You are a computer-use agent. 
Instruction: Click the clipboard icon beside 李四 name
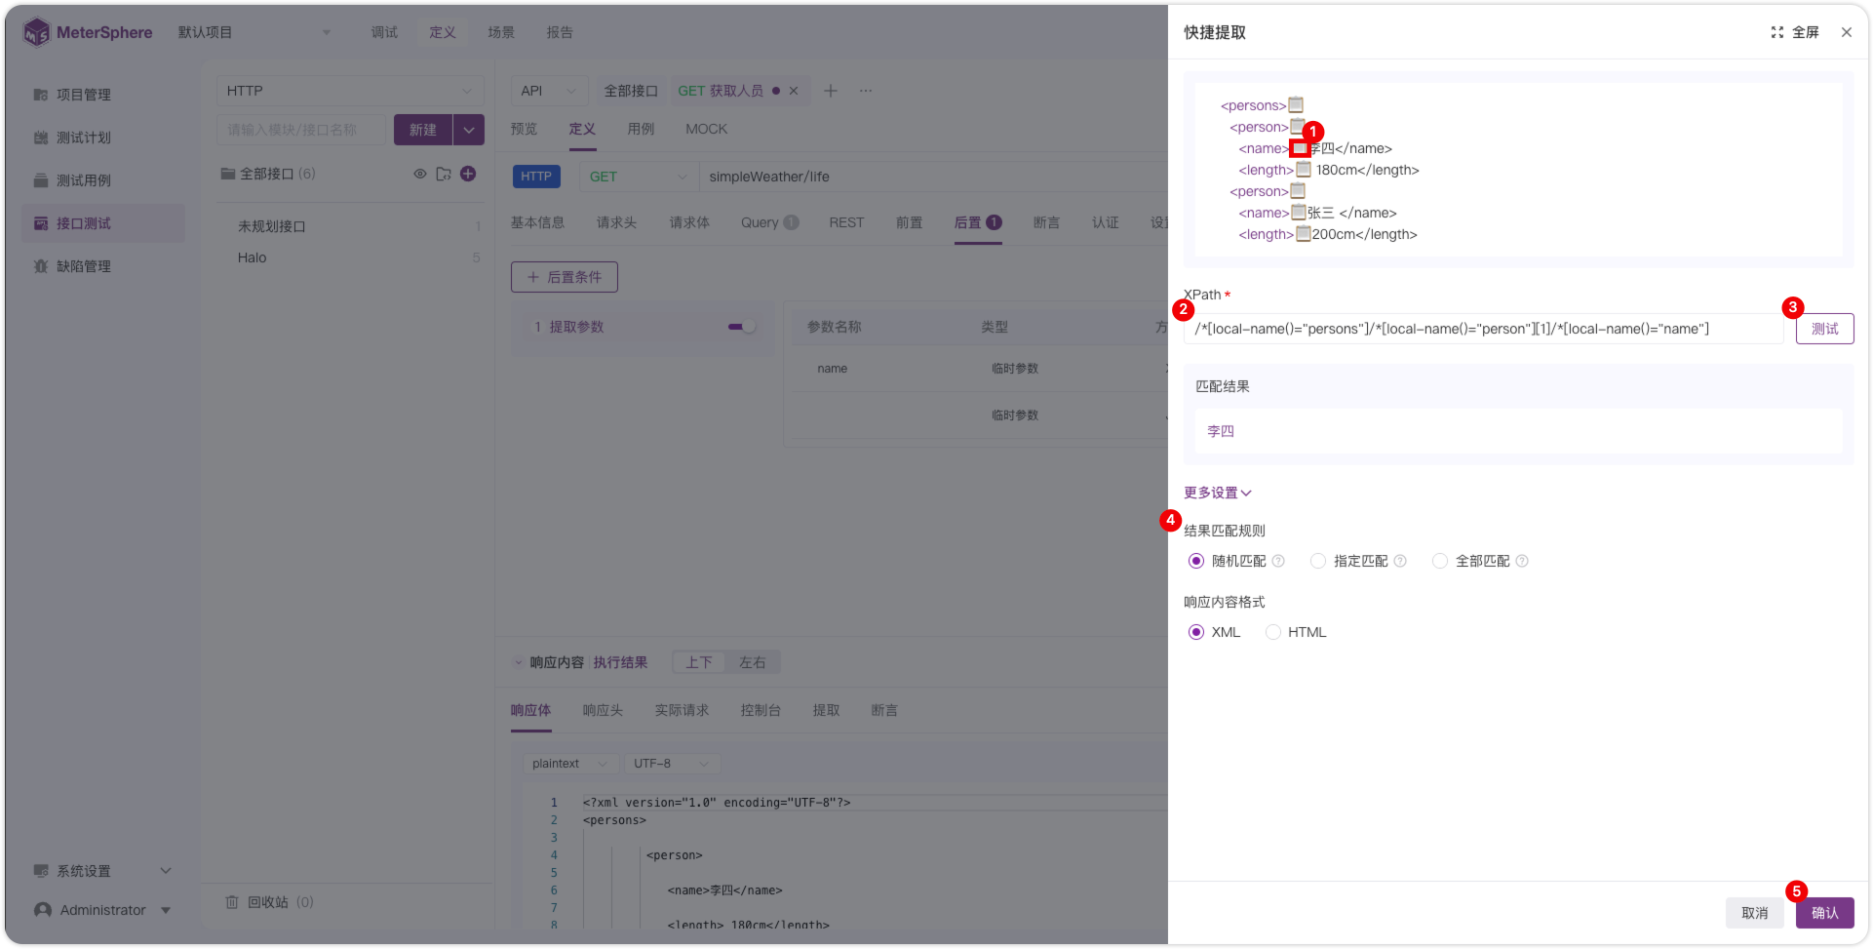coord(1300,148)
